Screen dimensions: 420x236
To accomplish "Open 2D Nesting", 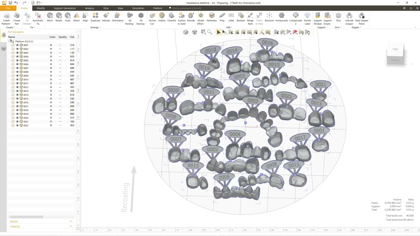I will [x=130, y=19].
